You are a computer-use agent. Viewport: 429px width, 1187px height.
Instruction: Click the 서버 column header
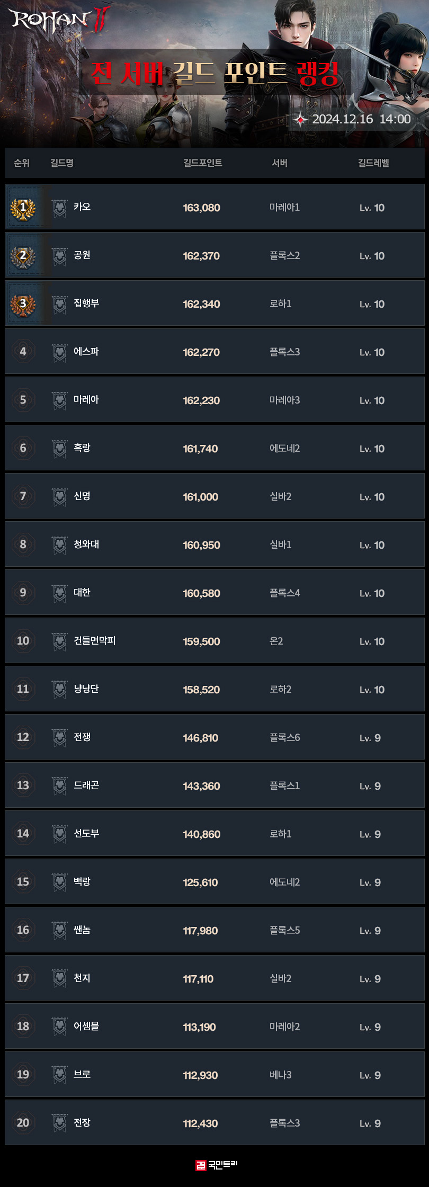[x=279, y=163]
